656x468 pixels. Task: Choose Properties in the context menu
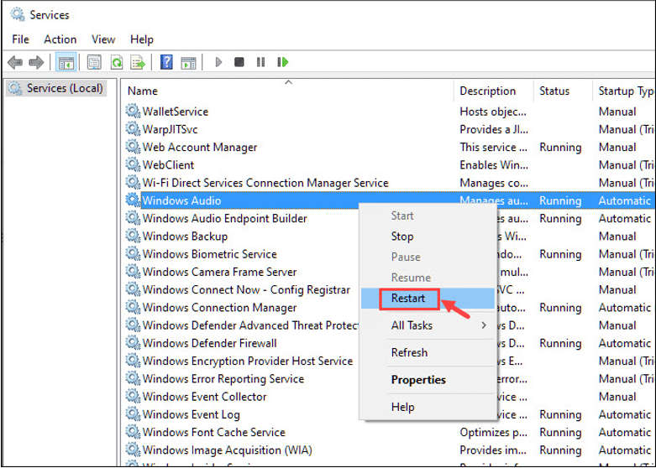[x=428, y=380]
